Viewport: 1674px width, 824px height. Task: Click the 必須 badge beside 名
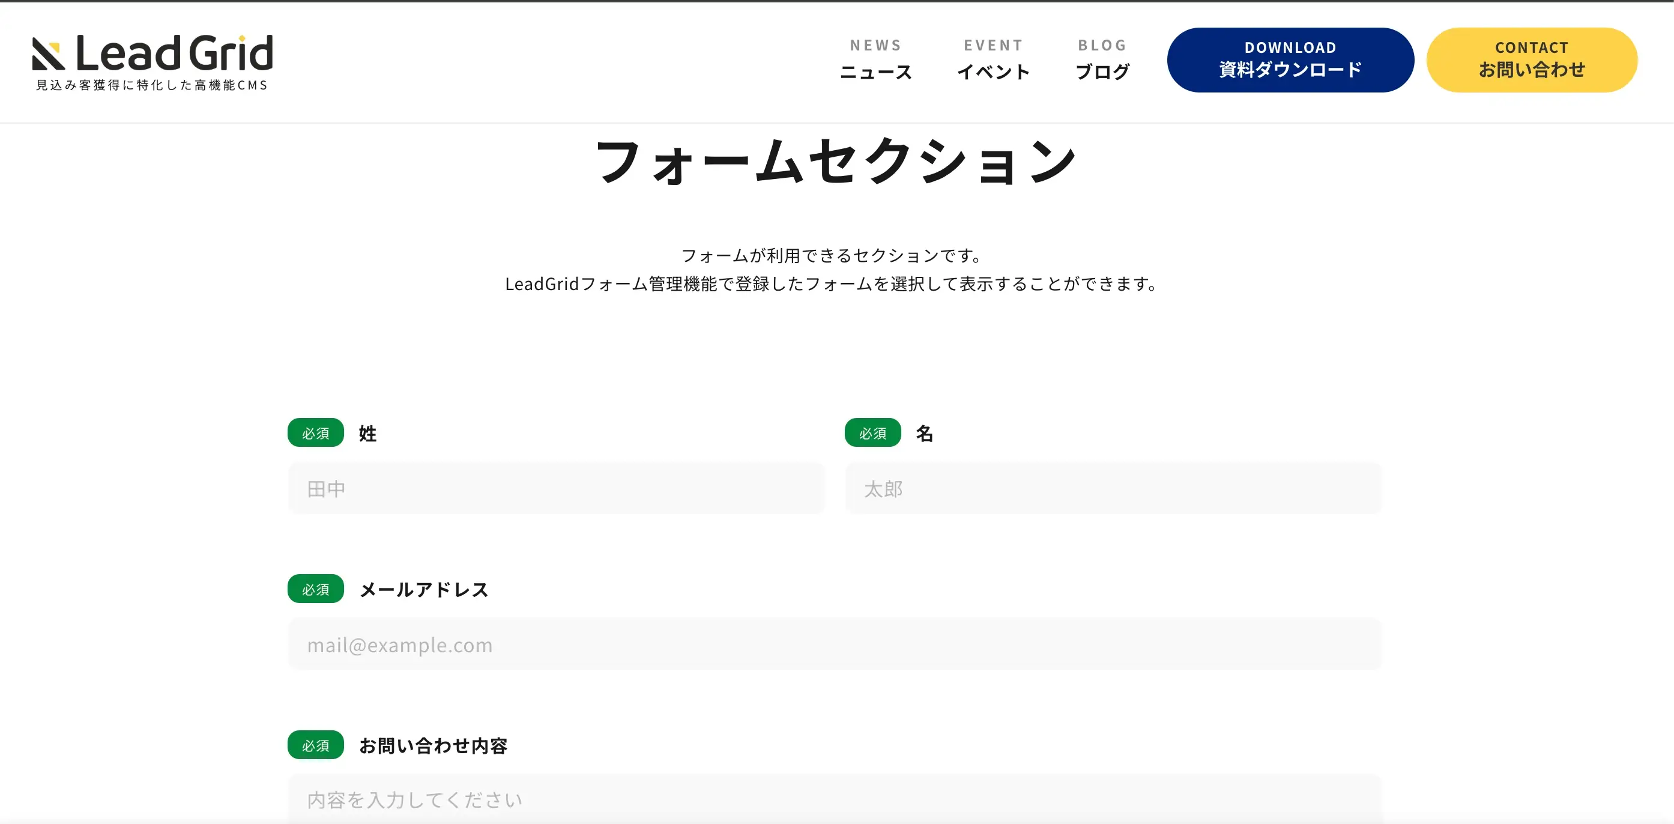873,433
